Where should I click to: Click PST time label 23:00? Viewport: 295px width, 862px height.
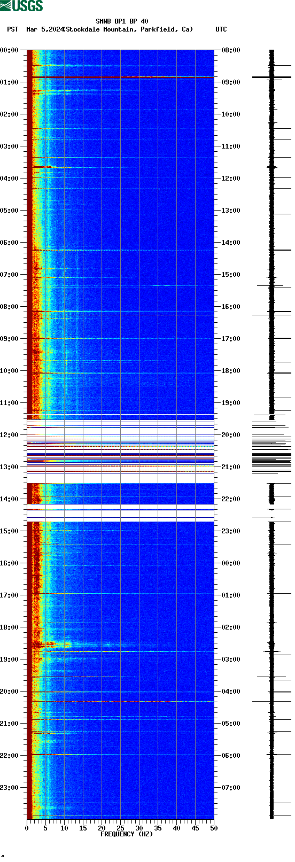[9, 788]
